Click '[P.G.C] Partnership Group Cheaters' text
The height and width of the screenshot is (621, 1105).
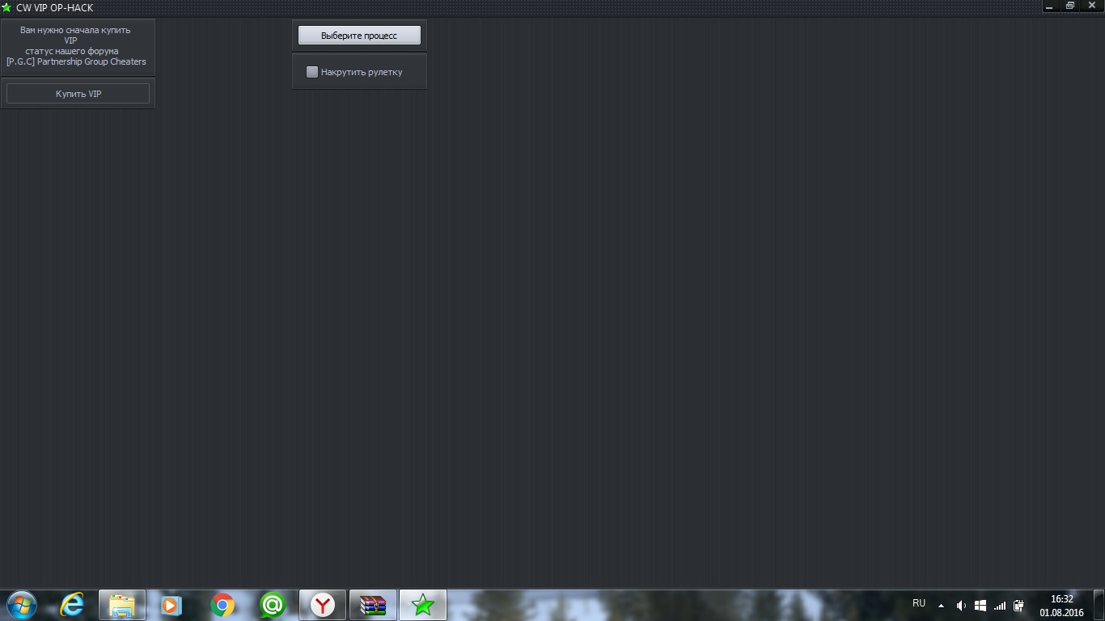[76, 61]
